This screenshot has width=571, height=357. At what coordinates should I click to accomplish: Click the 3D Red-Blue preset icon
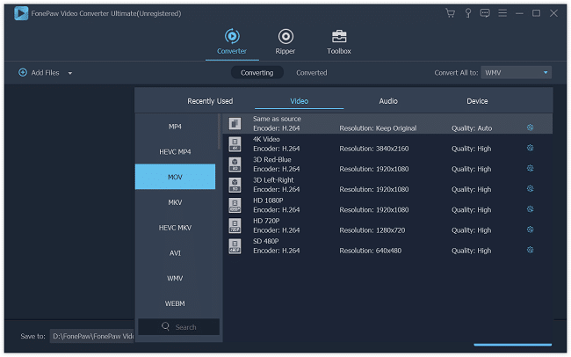235,164
